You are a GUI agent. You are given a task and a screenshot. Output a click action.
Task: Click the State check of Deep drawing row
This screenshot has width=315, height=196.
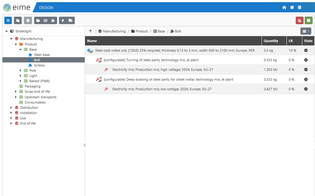306,79
